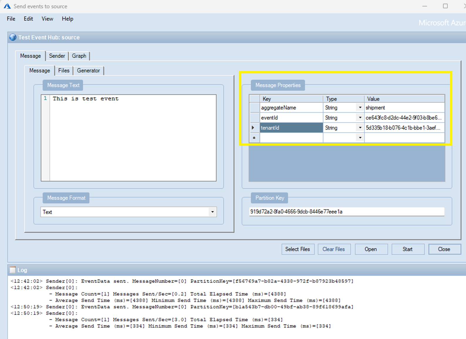Click the Open button
Viewport: 466px width, 339px height.
pyautogui.click(x=371, y=249)
